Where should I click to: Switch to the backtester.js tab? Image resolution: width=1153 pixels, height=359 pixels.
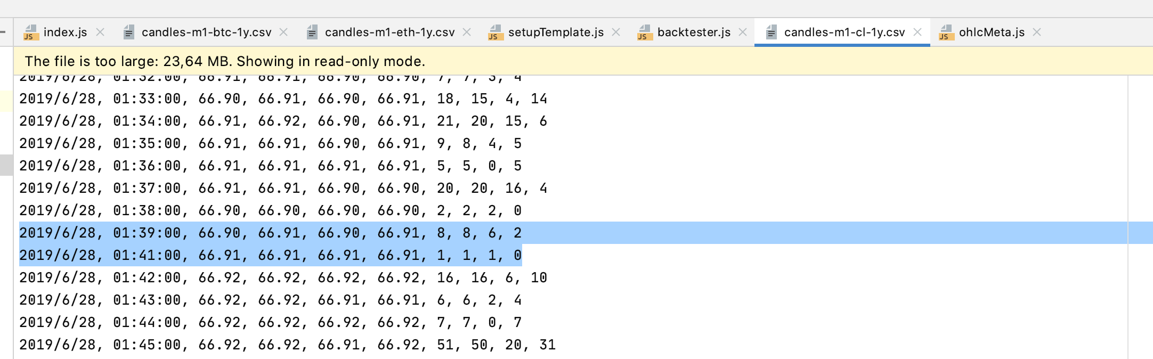(x=694, y=32)
